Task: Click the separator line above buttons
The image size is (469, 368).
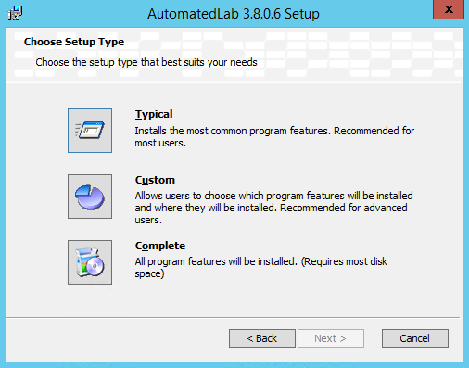Action: (x=233, y=317)
